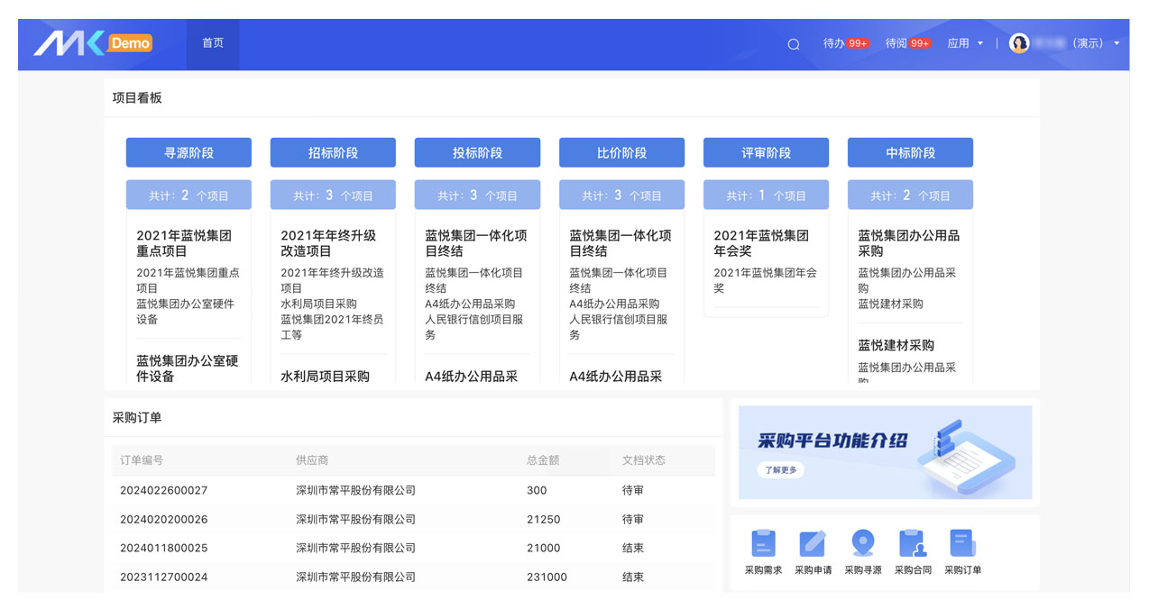
Task: Click the user avatar icon
Action: tap(1019, 43)
